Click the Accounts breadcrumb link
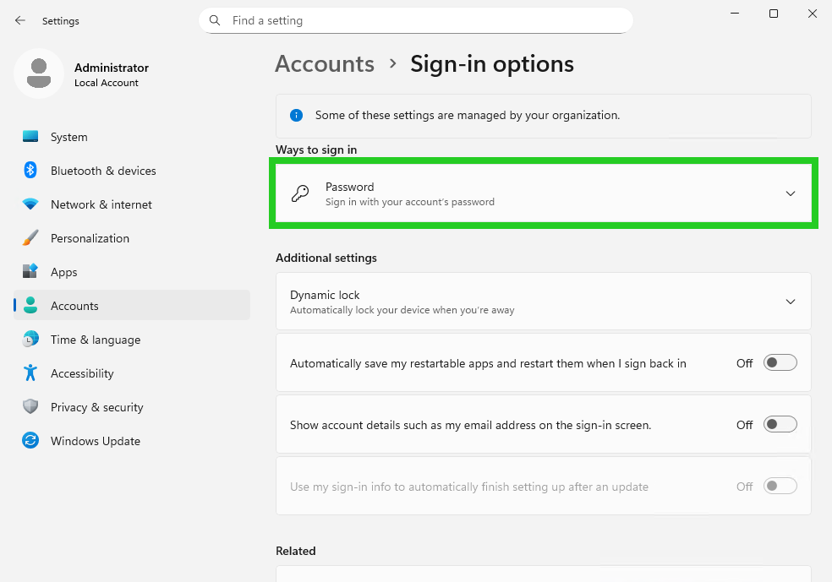Image resolution: width=832 pixels, height=582 pixels. pyautogui.click(x=325, y=63)
